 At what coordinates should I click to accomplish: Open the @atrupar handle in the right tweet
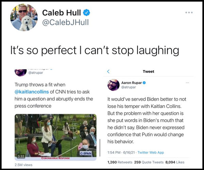click(129, 87)
